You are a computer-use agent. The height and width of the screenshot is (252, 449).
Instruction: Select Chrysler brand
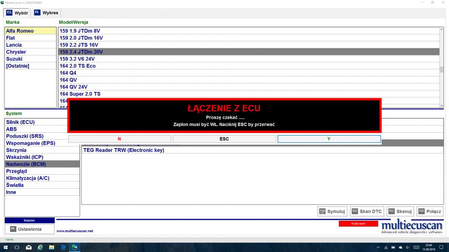31,52
